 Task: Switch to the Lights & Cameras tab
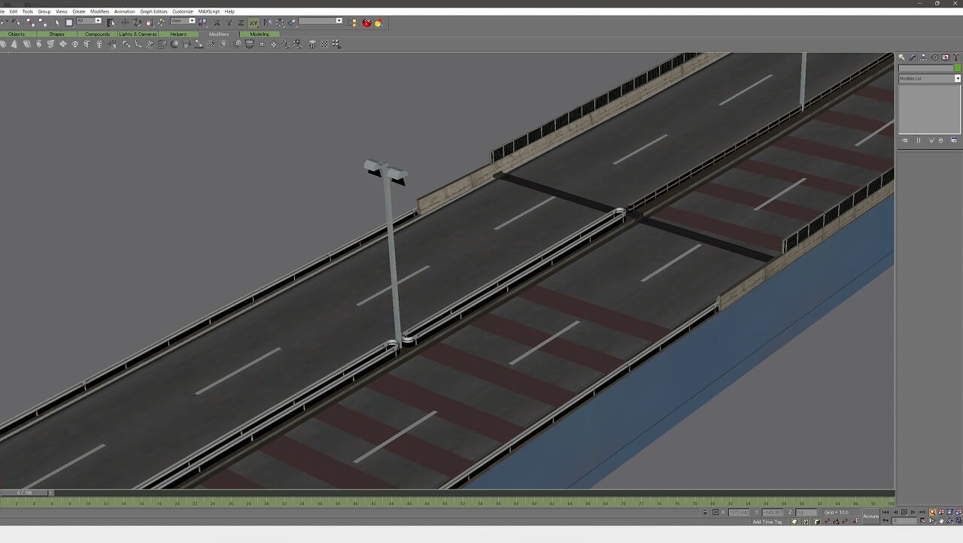click(x=138, y=34)
